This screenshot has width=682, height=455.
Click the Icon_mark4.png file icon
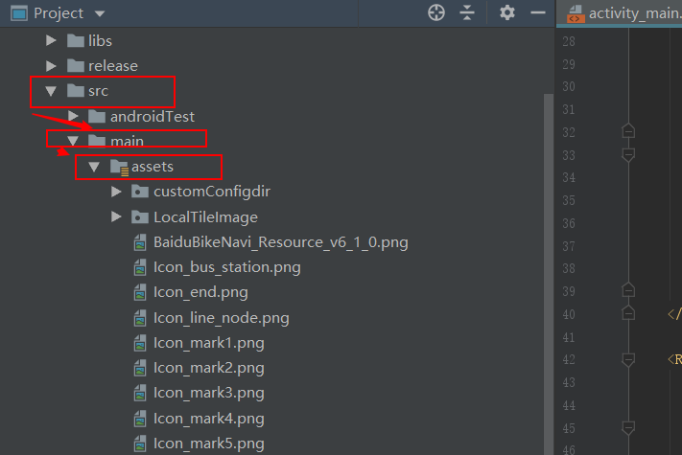coord(140,419)
